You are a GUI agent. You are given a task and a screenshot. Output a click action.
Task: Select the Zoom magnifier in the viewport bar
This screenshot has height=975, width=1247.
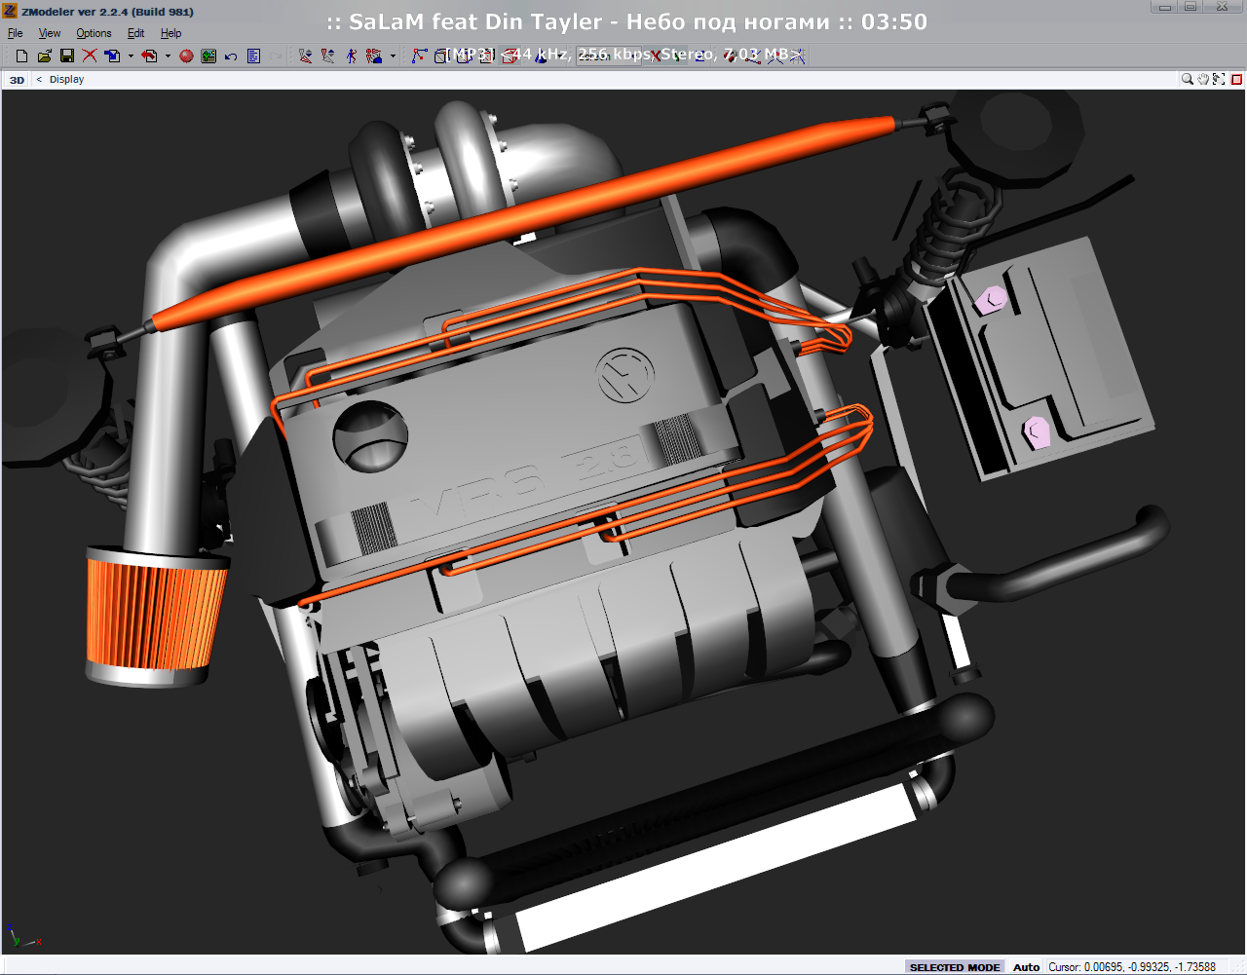coord(1187,79)
